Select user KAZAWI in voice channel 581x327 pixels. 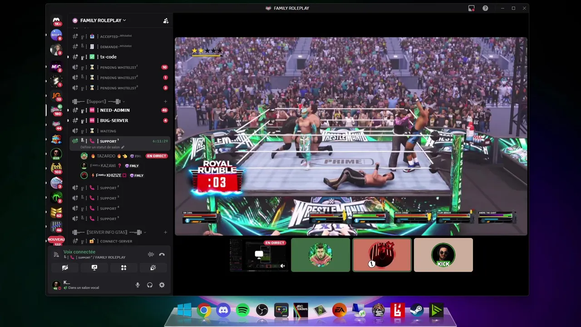point(124,166)
